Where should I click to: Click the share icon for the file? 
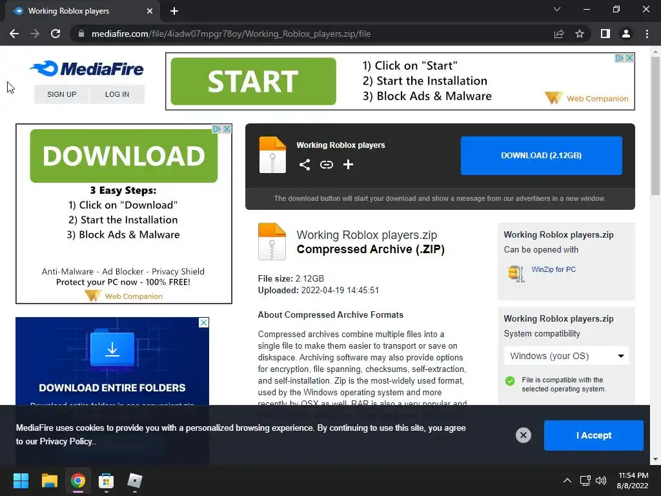tap(305, 165)
